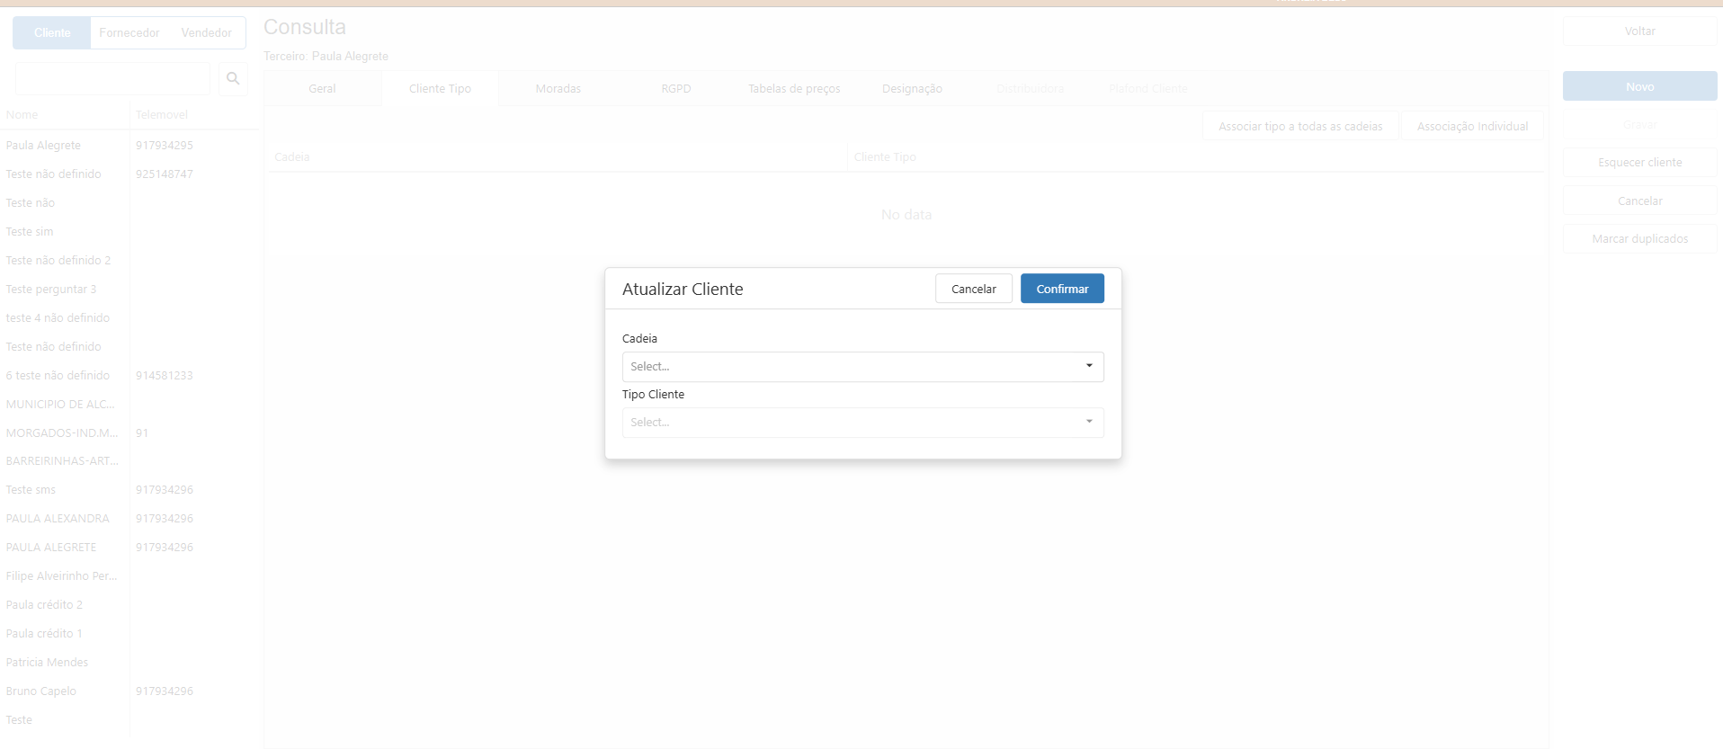Viewport: 1723px width, 749px height.
Task: Select the 6 teste não definido row
Action: click(129, 376)
